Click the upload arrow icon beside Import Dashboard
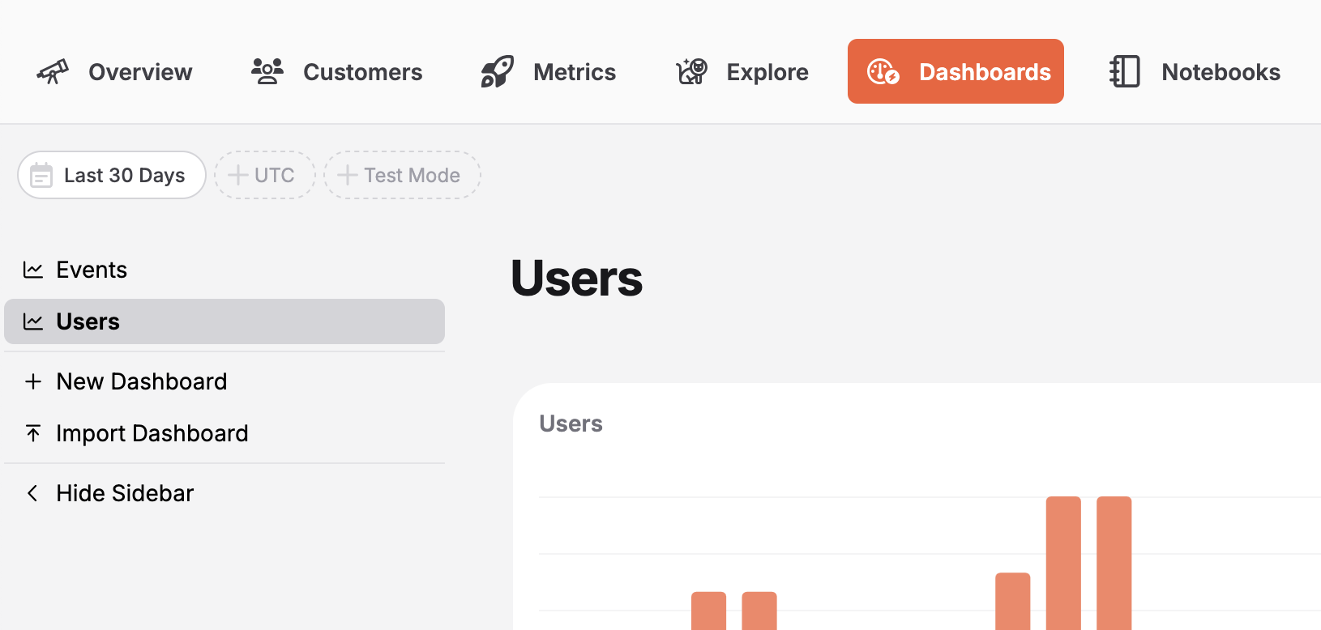The height and width of the screenshot is (630, 1321). point(33,433)
